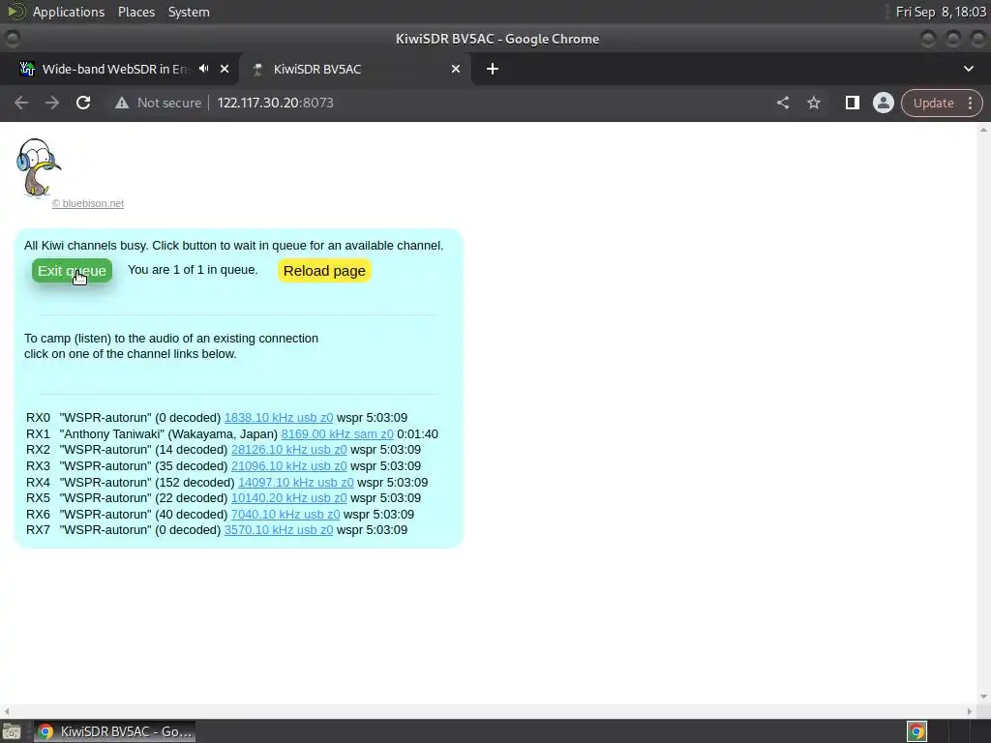Click the address bar showing 122.117.30.20:8073

276,103
